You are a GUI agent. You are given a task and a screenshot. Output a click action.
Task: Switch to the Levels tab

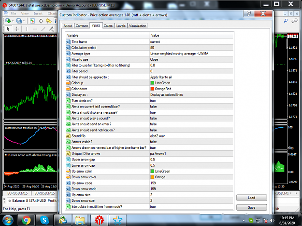click(121, 26)
